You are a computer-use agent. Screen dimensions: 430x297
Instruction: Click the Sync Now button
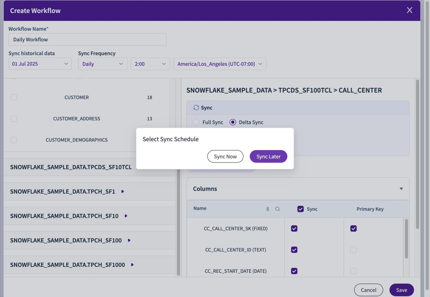pyautogui.click(x=225, y=156)
